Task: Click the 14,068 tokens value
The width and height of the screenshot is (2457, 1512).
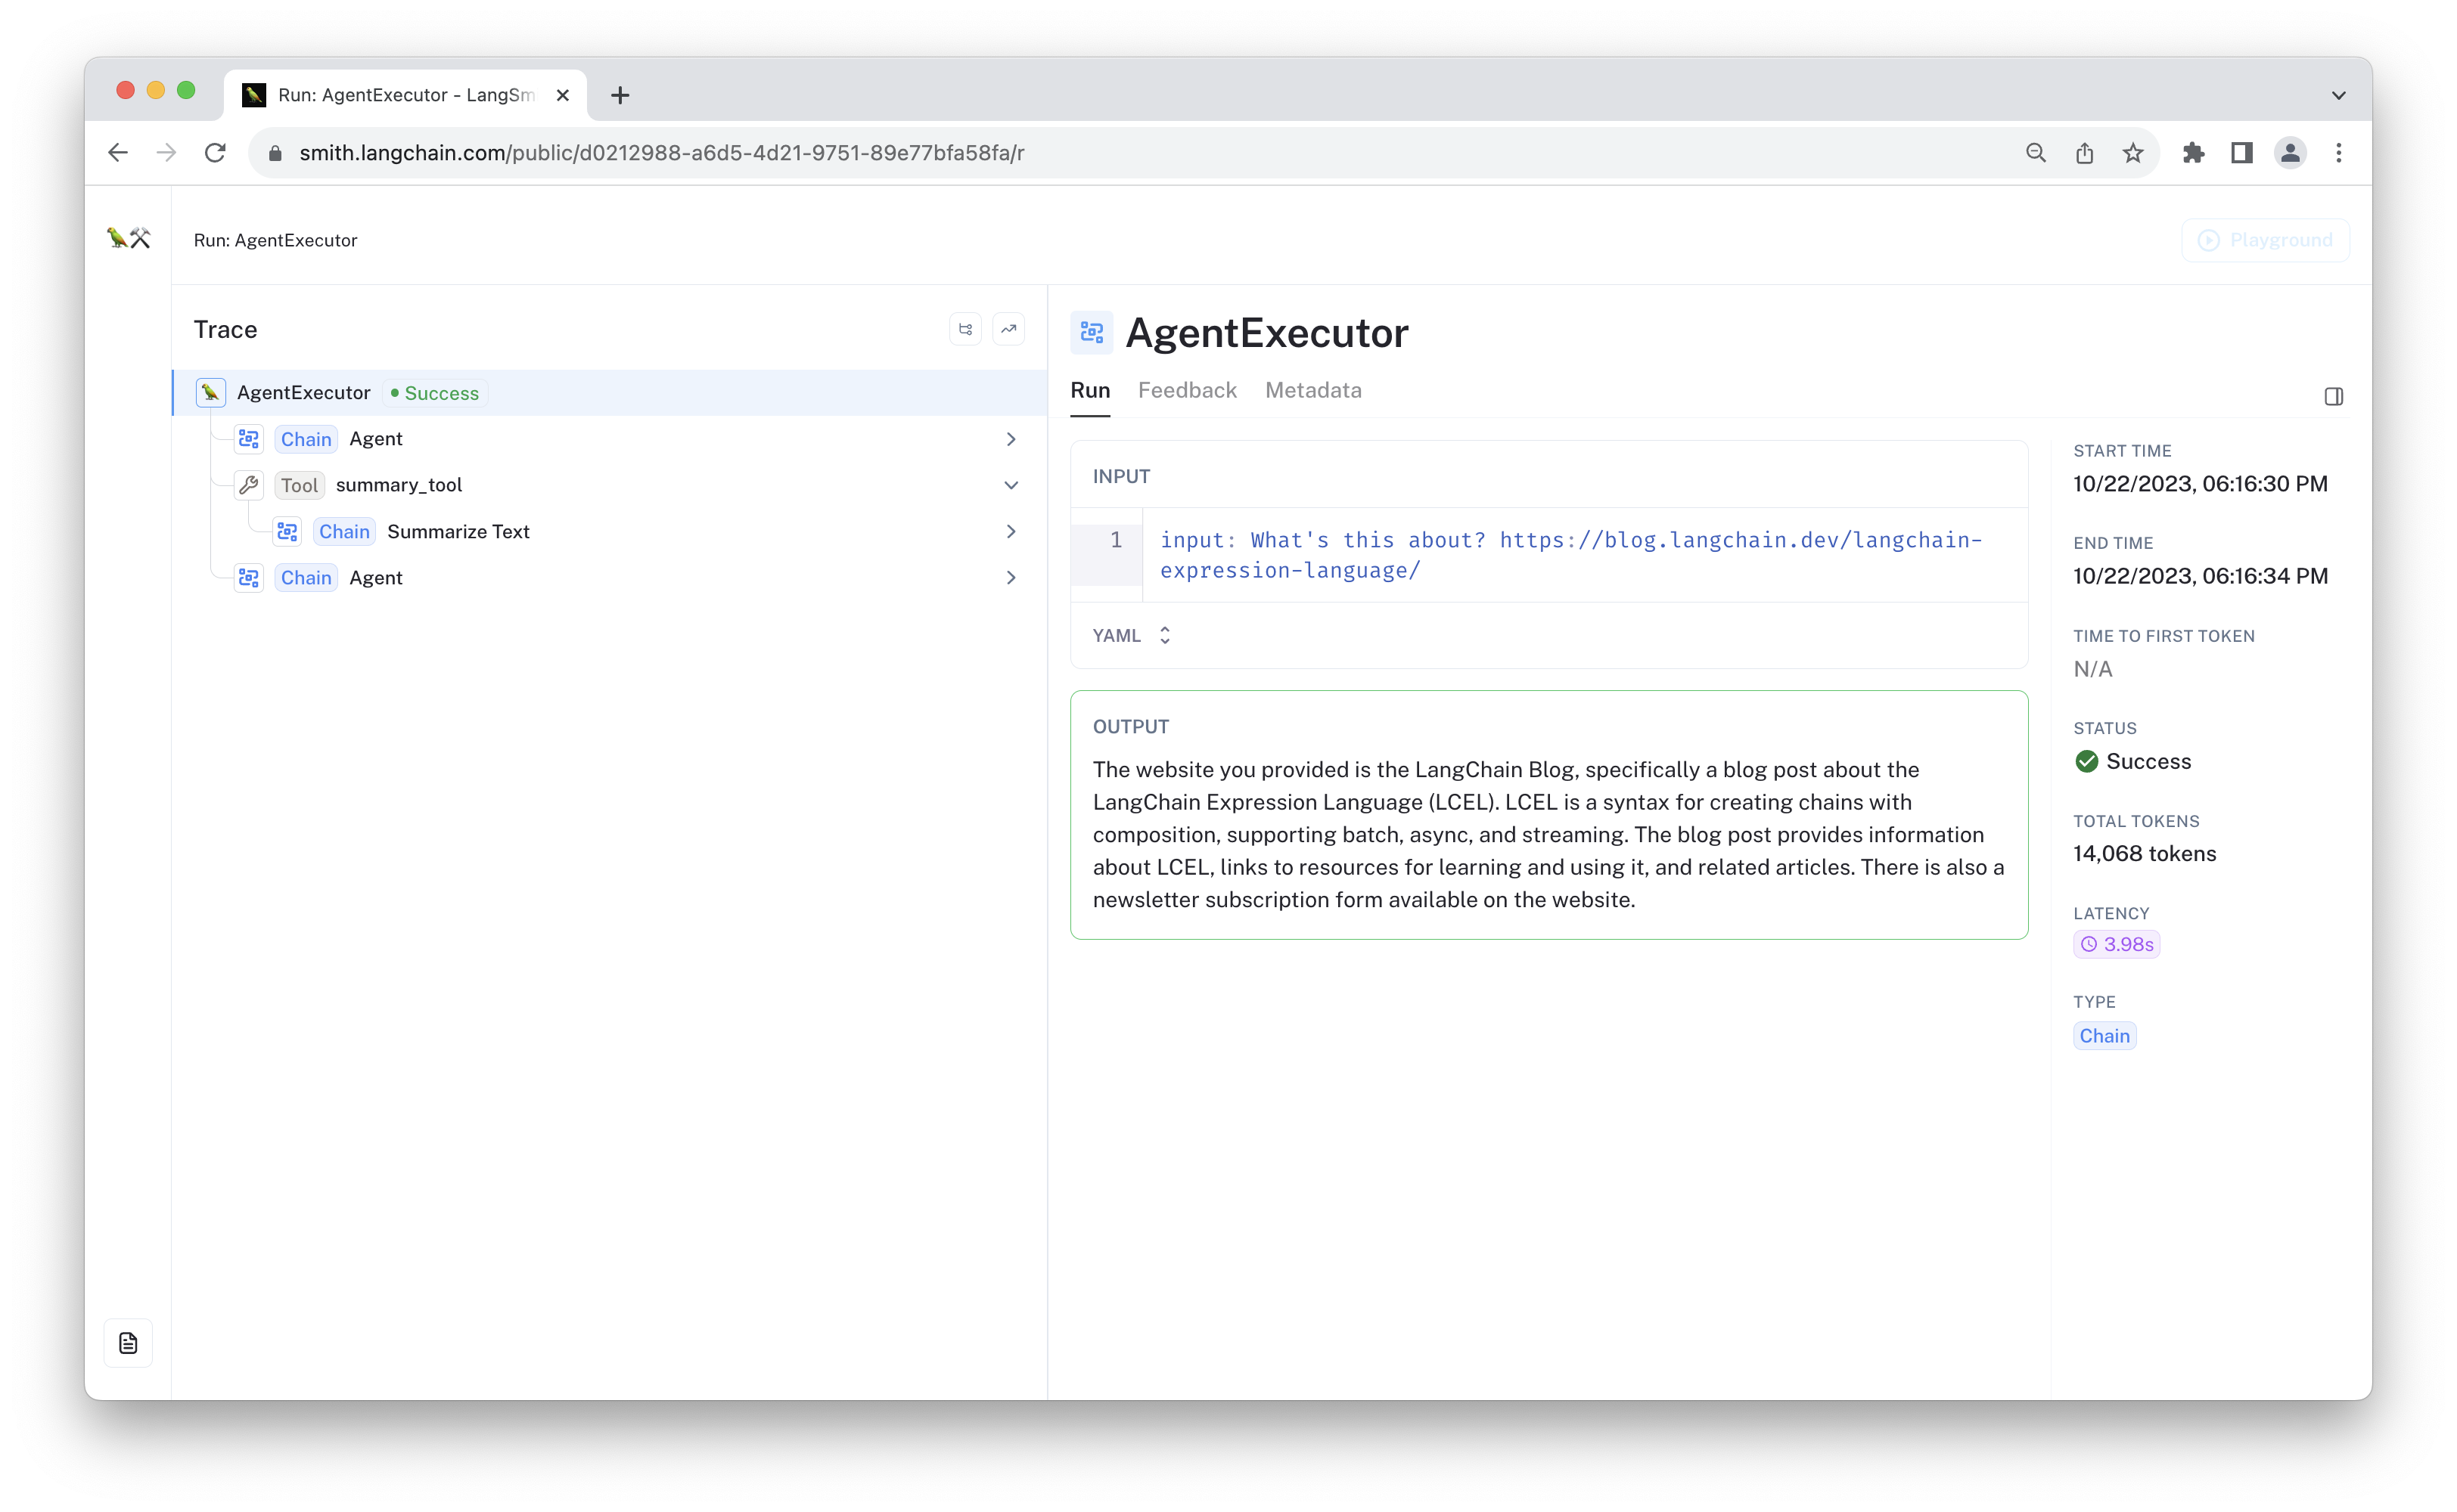Action: [2145, 853]
